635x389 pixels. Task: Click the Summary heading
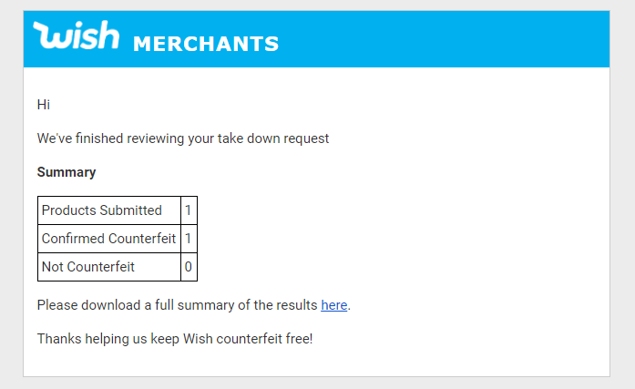(67, 172)
